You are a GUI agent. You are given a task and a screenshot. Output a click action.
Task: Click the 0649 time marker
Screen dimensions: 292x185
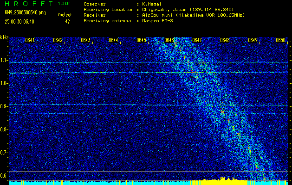pos(253,40)
